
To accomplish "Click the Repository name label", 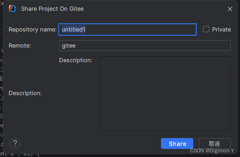I will coord(33,29).
